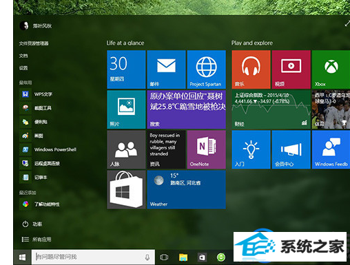This screenshot has height=265, width=350.
Task: Open the Store icon on the taskbar
Action: [x=202, y=257]
